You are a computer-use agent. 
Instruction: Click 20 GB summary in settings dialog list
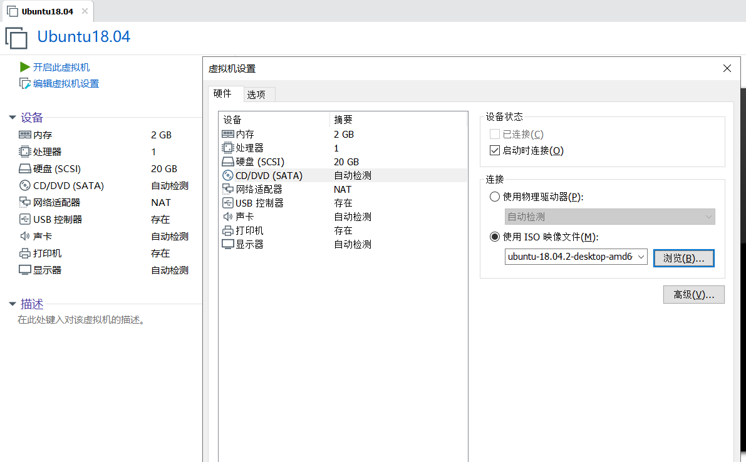coord(346,162)
